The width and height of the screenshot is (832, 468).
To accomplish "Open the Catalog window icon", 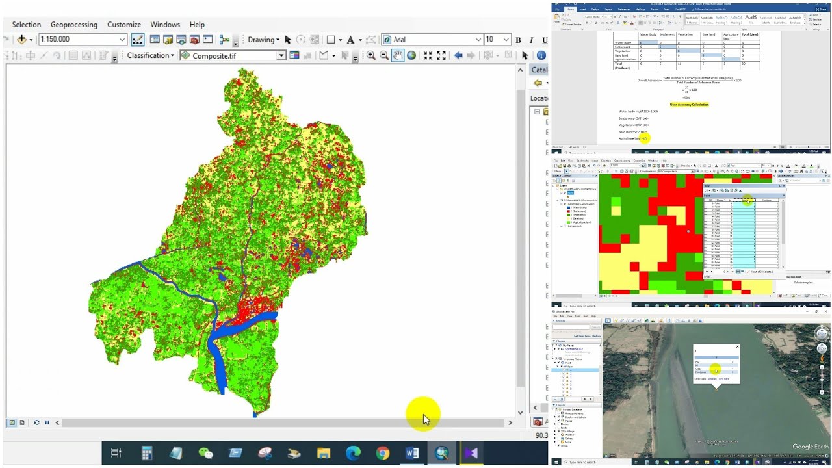I will click(x=168, y=40).
